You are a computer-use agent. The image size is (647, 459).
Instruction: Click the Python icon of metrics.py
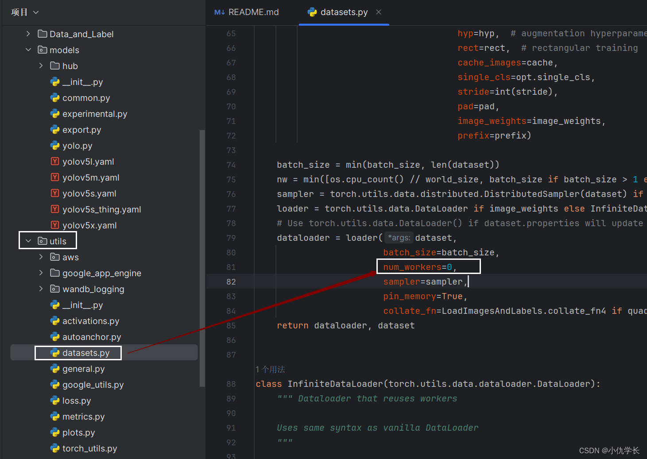coord(55,417)
